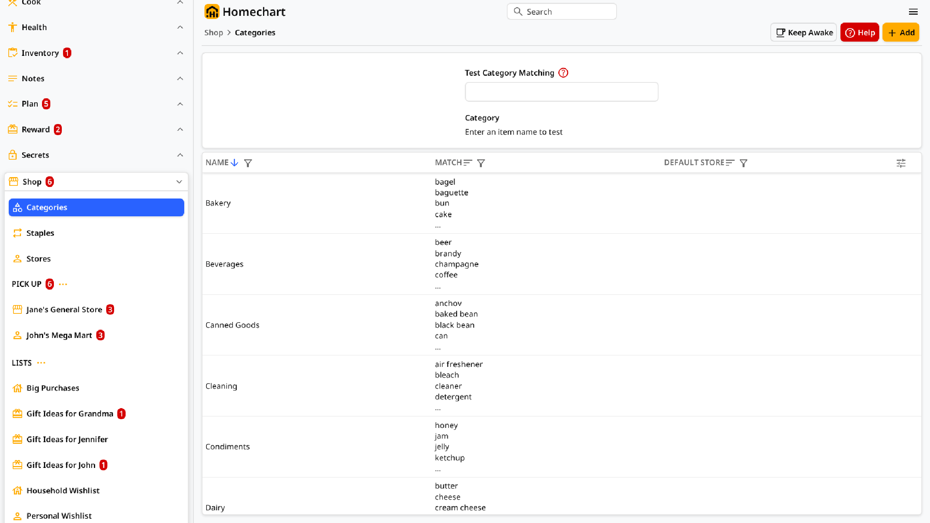Open John's Mega Mart pick up list

pyautogui.click(x=96, y=335)
